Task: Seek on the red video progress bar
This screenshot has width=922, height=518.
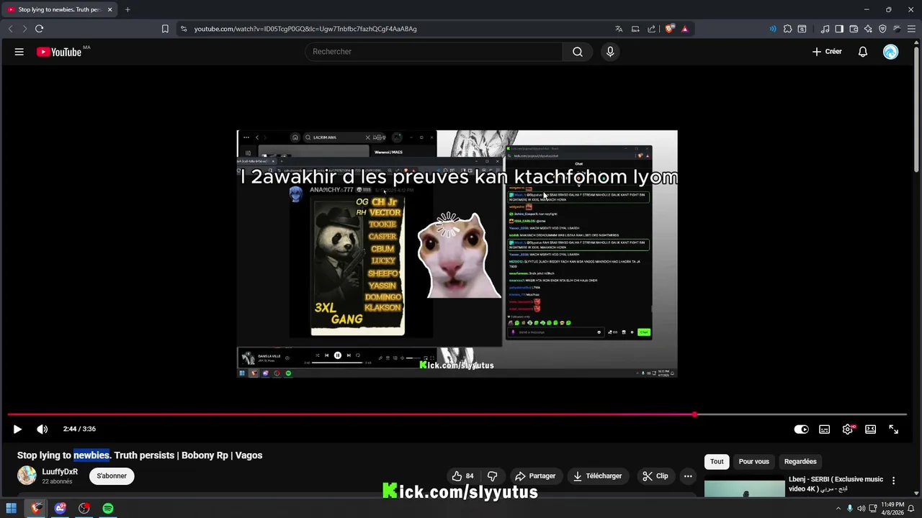Action: click(351, 414)
